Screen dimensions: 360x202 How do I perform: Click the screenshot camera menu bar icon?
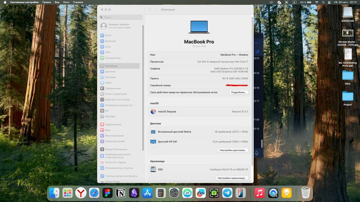click(x=287, y=2)
